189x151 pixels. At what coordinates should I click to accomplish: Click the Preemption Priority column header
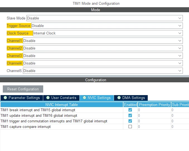point(154,105)
